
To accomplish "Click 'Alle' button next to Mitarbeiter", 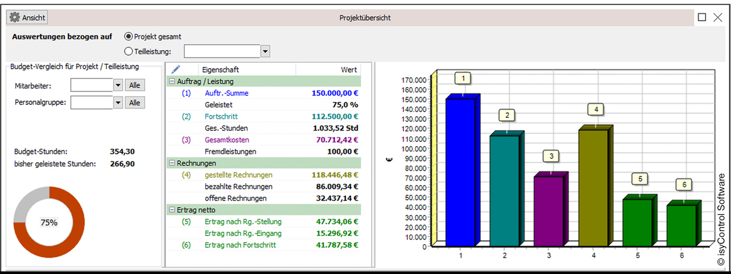I will [x=135, y=86].
